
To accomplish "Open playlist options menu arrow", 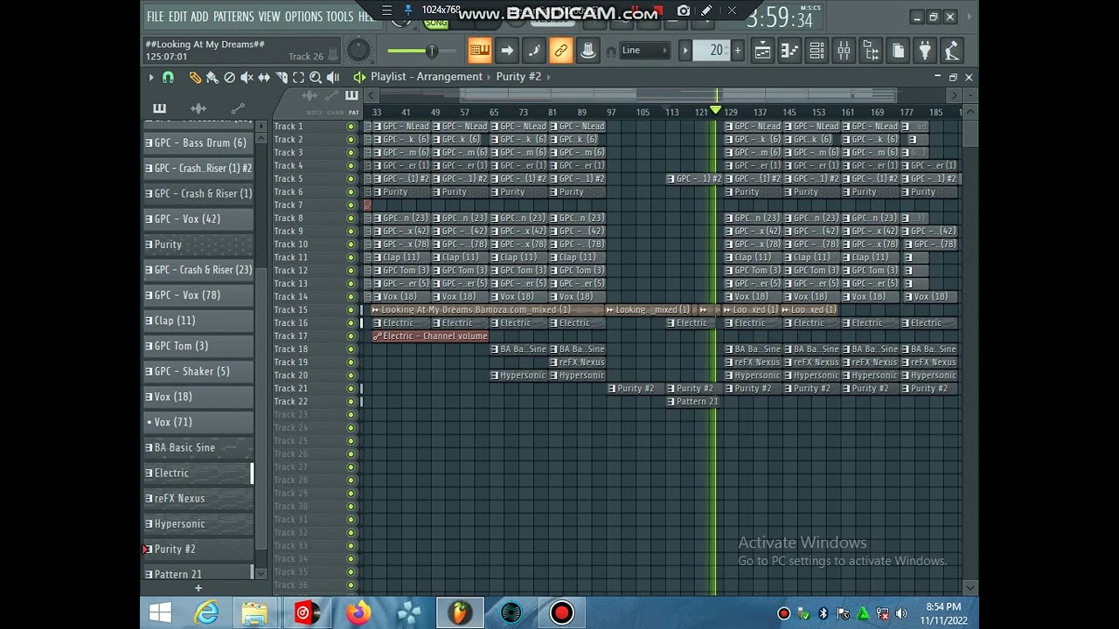I will point(150,77).
